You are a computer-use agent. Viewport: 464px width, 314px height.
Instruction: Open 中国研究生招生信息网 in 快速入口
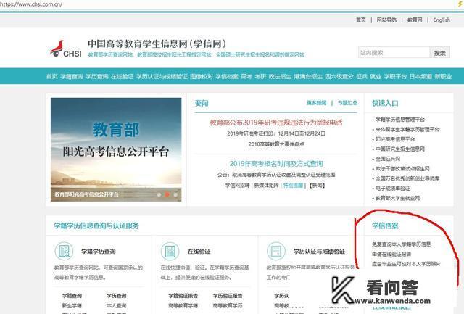point(400,149)
